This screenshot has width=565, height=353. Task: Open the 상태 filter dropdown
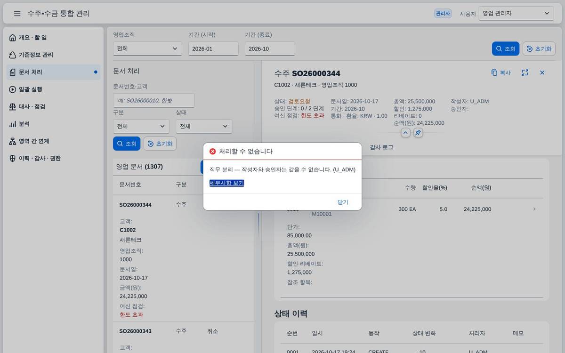[x=204, y=126]
